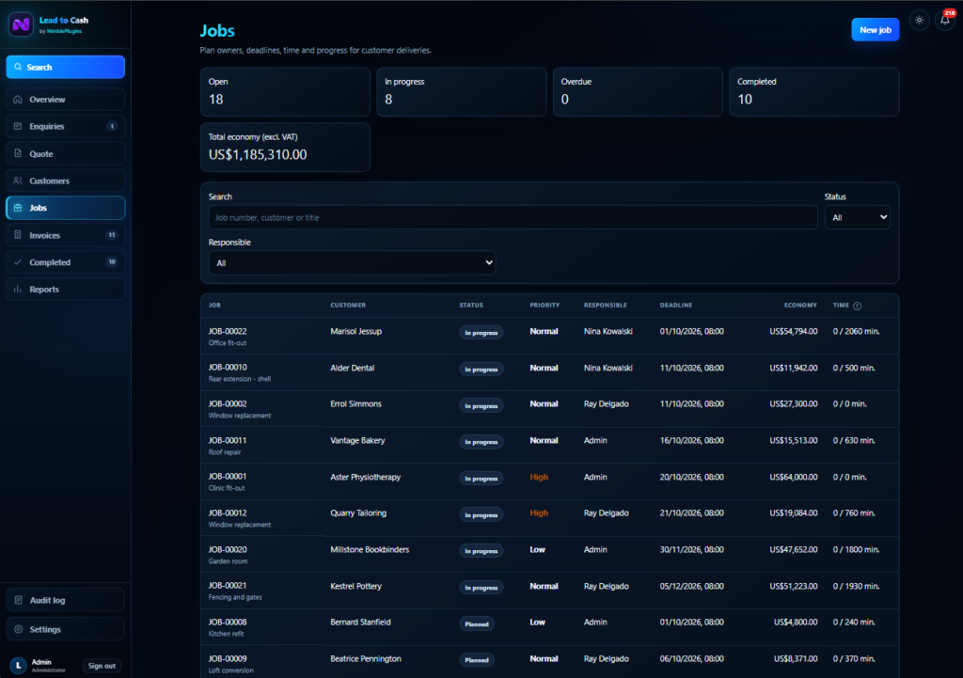The height and width of the screenshot is (678, 963).
Task: Click the magnifier icon in the Search button
Action: [x=18, y=67]
